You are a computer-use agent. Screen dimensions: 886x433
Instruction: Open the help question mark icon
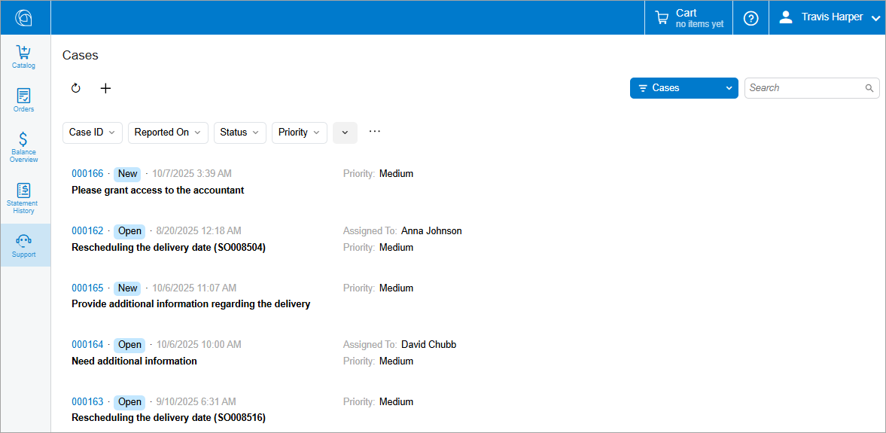point(751,18)
